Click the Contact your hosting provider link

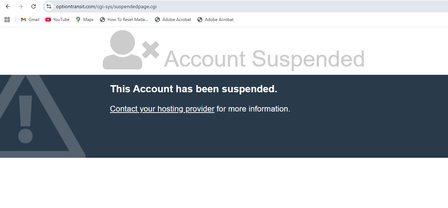pos(162,109)
